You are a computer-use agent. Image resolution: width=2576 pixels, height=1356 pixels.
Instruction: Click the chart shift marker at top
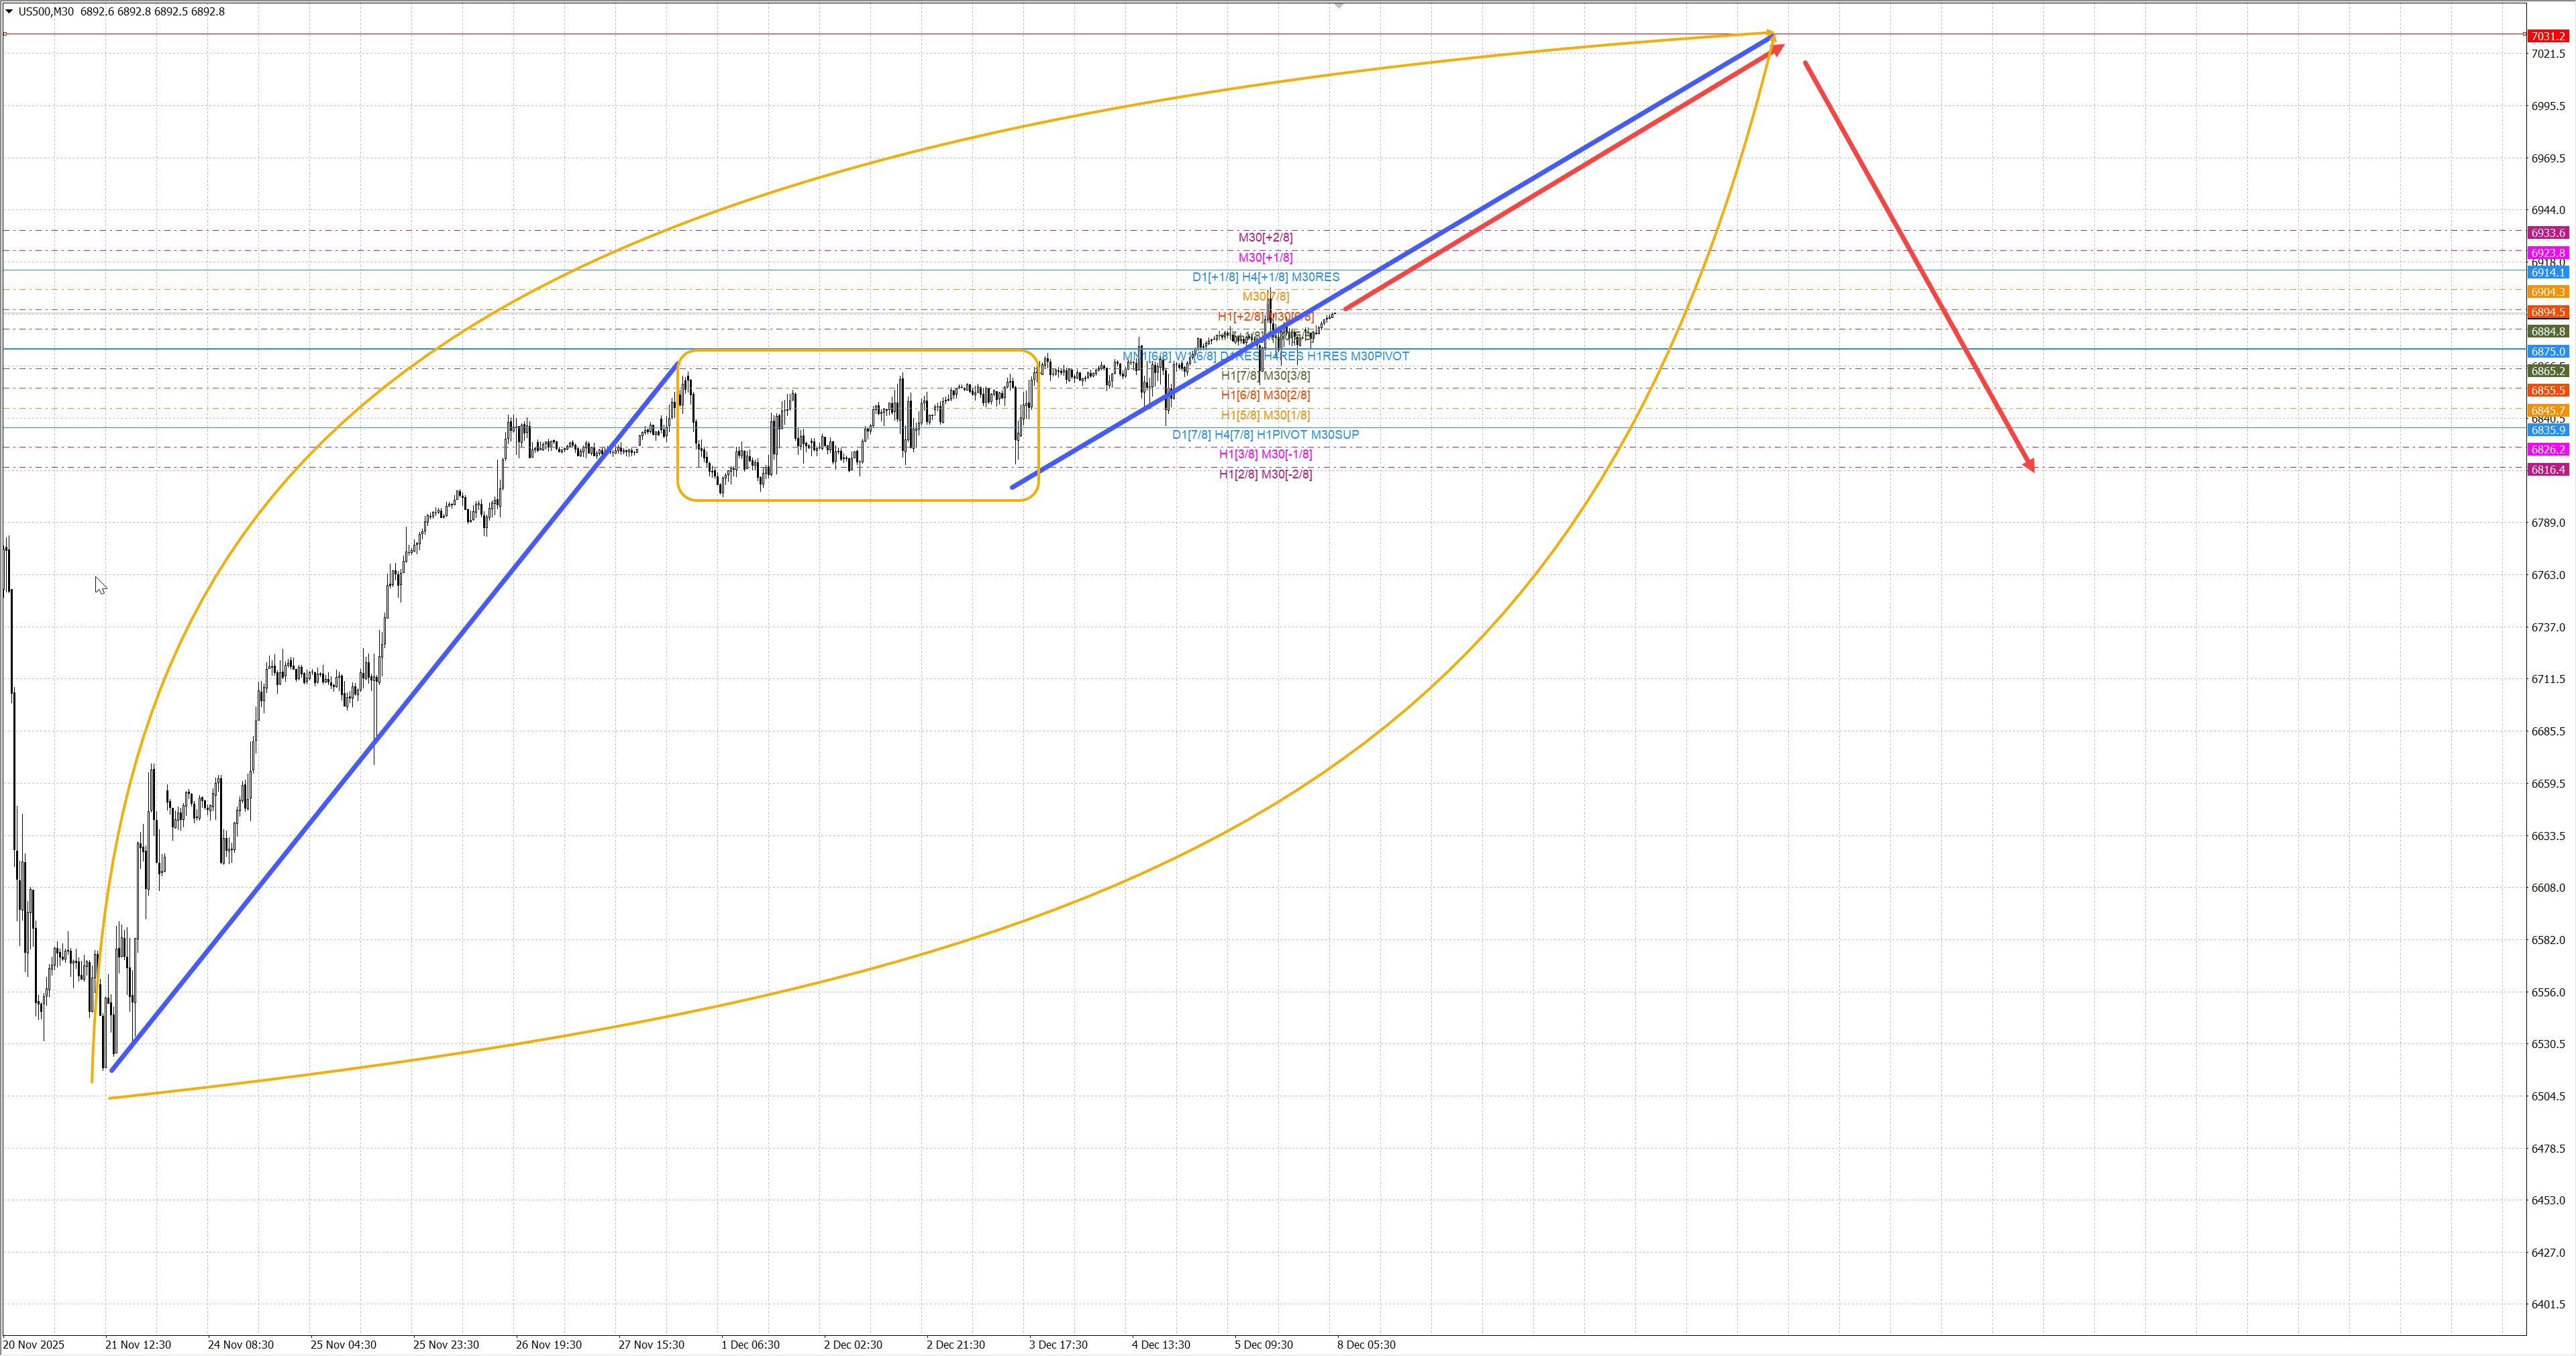point(1338,6)
